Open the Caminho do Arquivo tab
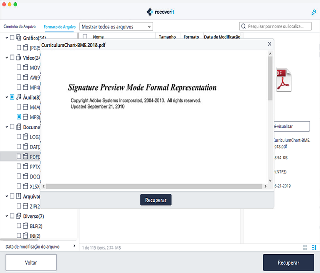The image size is (320, 273). click(20, 26)
